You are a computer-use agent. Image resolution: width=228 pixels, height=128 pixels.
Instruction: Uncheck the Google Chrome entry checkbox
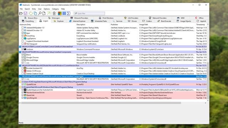coord(22,57)
